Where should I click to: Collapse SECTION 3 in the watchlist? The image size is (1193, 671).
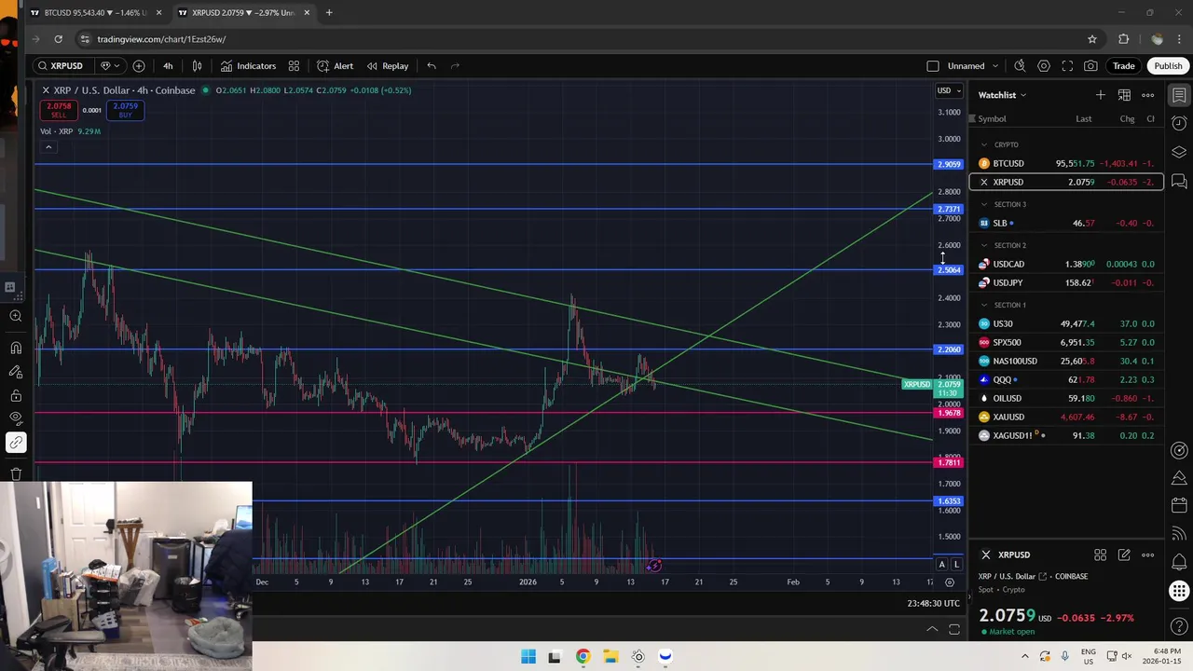tap(983, 204)
